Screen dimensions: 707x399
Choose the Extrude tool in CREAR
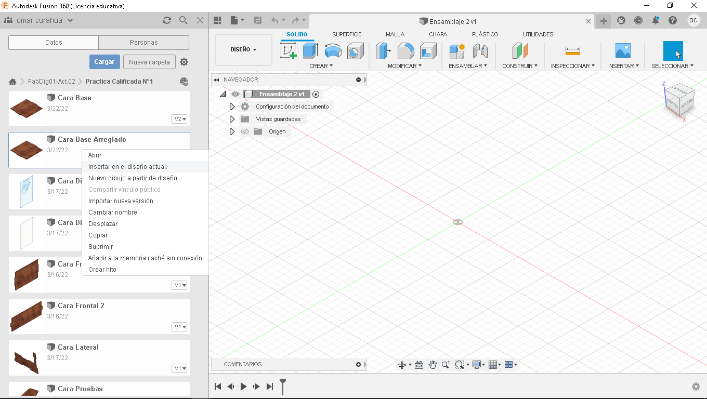click(311, 51)
